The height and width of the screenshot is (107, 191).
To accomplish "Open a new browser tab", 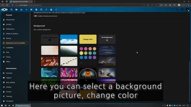I will click(x=35, y=1).
